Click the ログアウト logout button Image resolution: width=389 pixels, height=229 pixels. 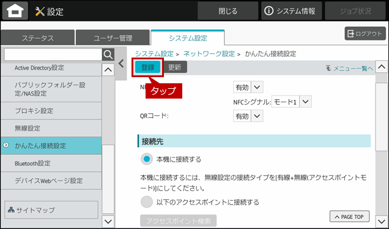(365, 34)
